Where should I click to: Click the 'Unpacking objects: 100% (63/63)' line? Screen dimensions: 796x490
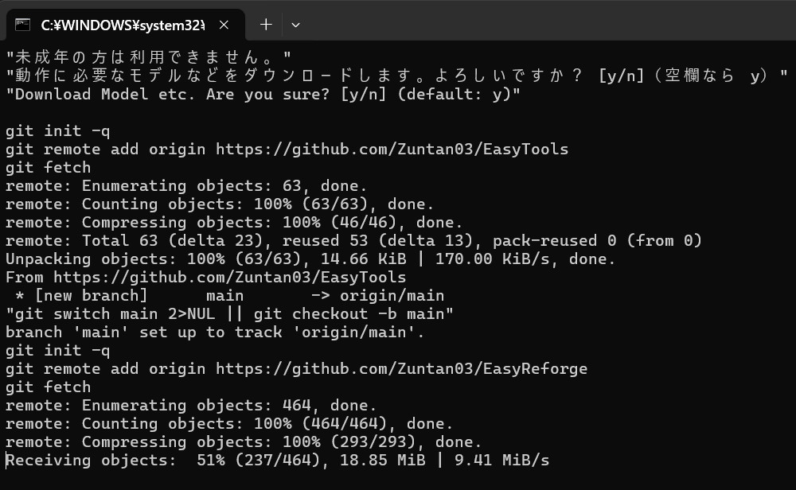[310, 259]
